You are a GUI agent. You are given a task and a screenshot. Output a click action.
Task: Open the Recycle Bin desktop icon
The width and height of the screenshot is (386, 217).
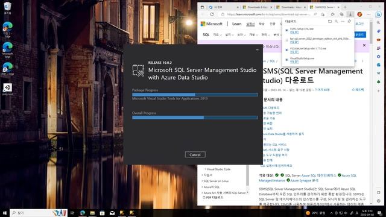[x=7, y=8]
